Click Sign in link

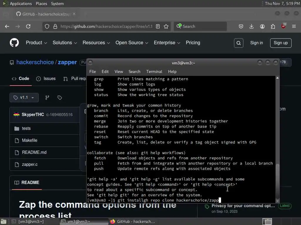point(256,43)
